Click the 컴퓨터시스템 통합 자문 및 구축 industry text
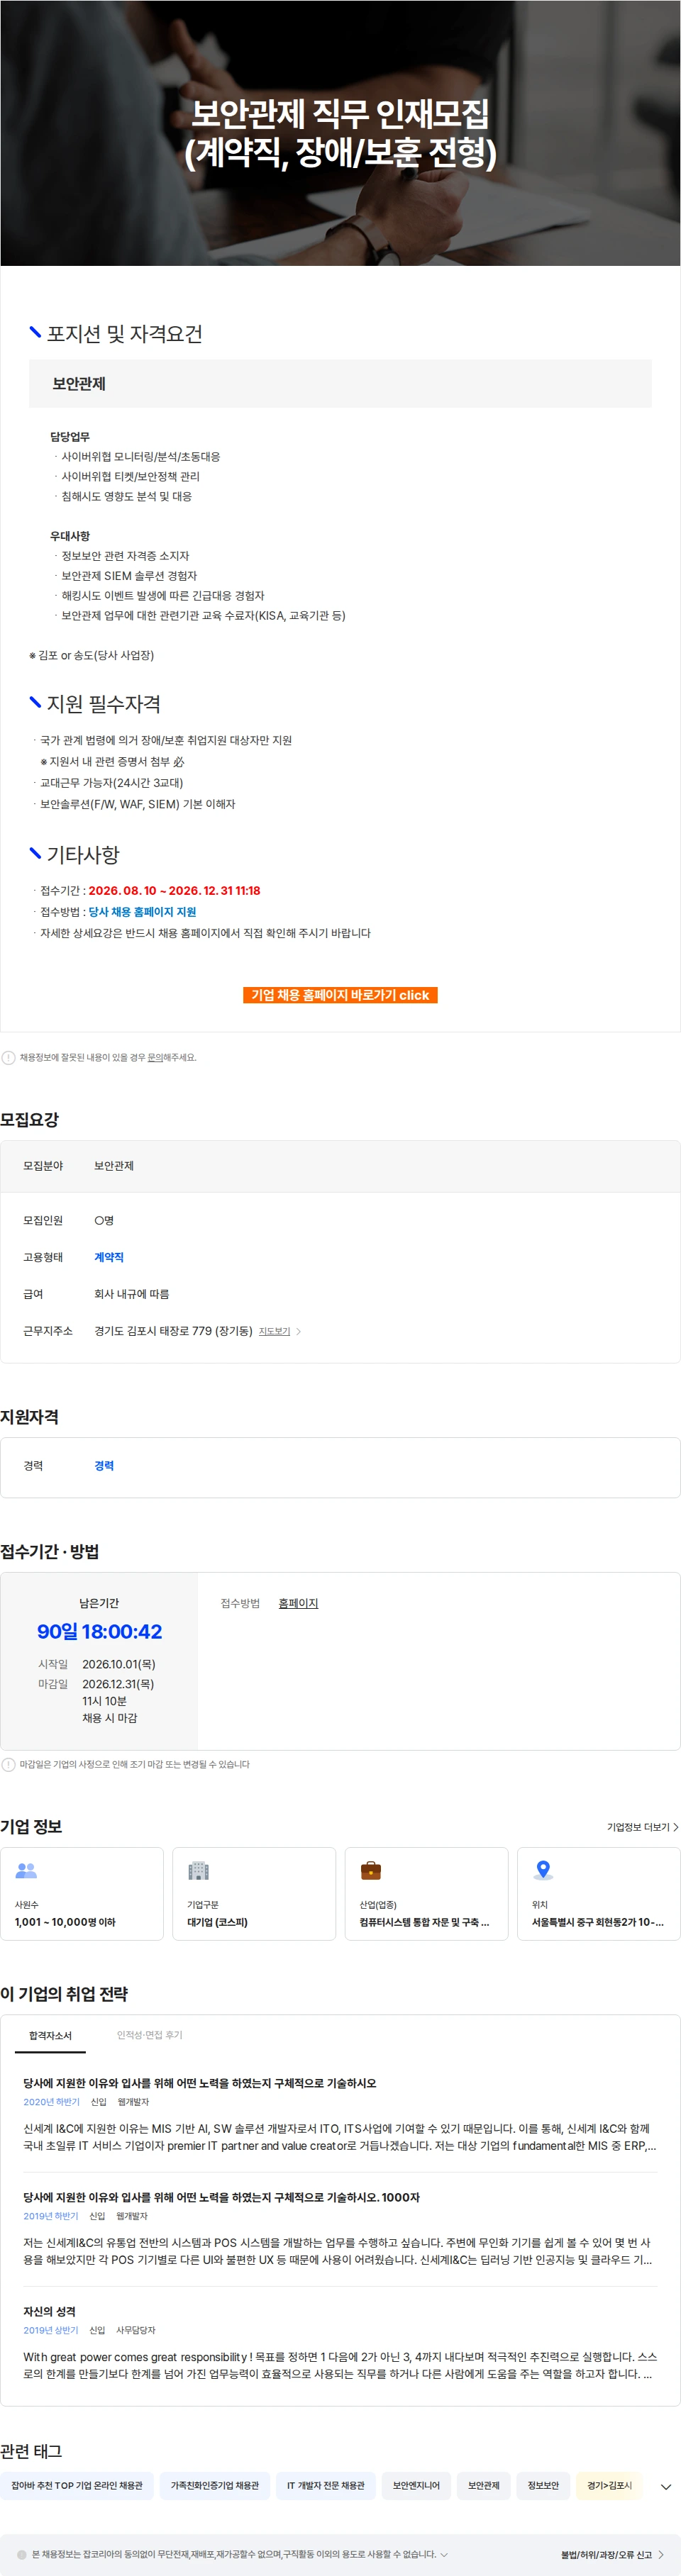681x2576 pixels. 424,1921
